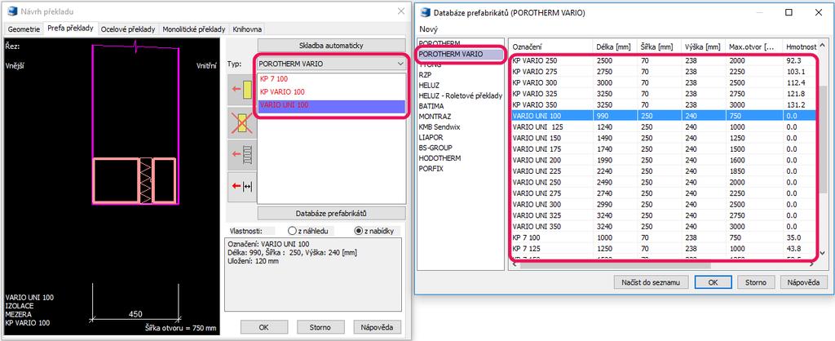Viewport: 835px width, 341px height.
Task: Select VARIO UNI 100 in composition list
Action: [x=331, y=105]
